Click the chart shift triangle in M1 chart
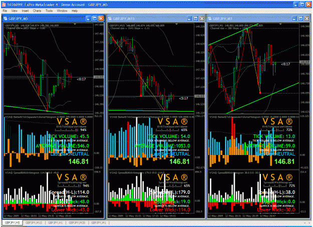The width and height of the screenshot is (313, 227). click(x=280, y=24)
